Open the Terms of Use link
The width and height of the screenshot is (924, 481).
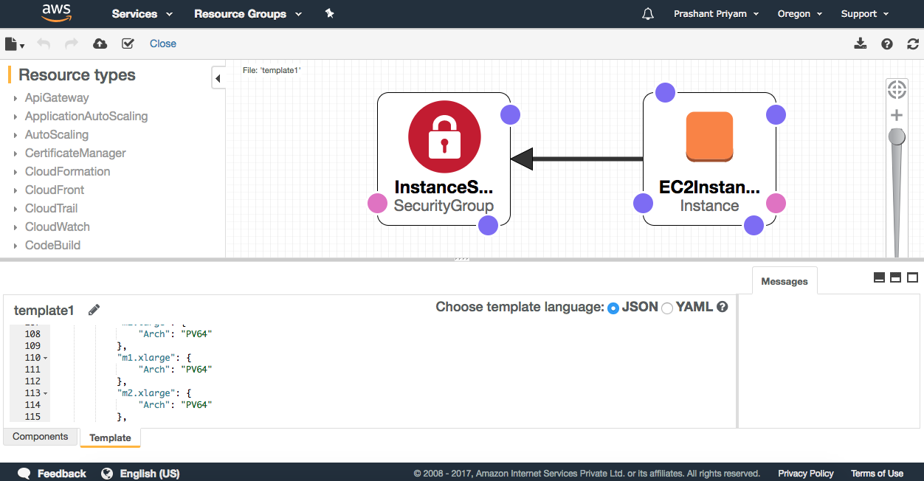(x=877, y=474)
